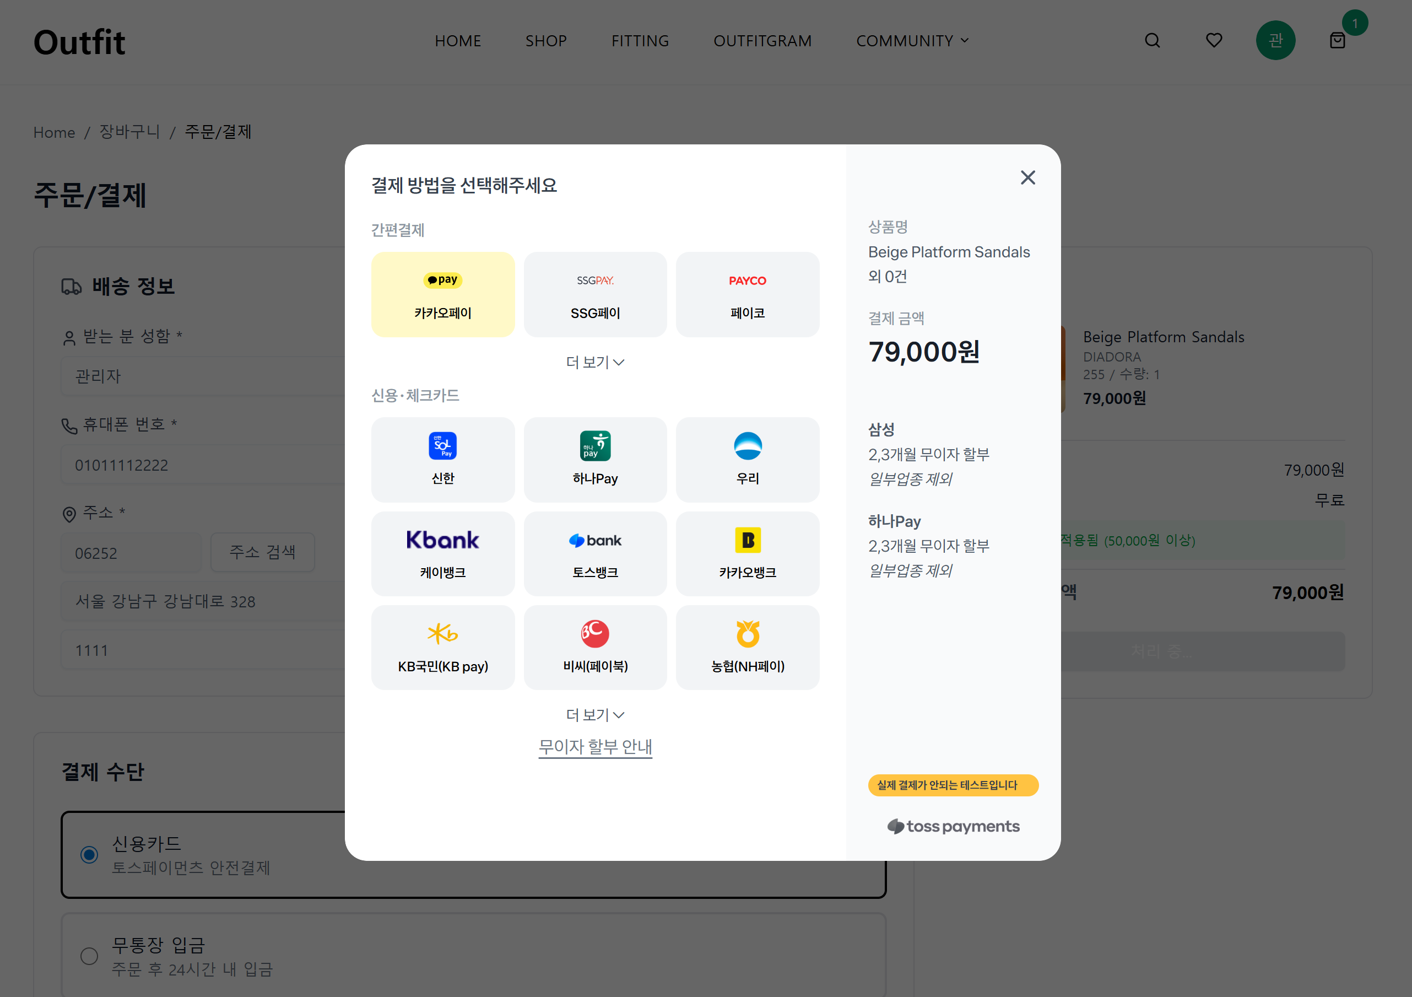
Task: Choose HanaPay card option
Action: click(594, 460)
